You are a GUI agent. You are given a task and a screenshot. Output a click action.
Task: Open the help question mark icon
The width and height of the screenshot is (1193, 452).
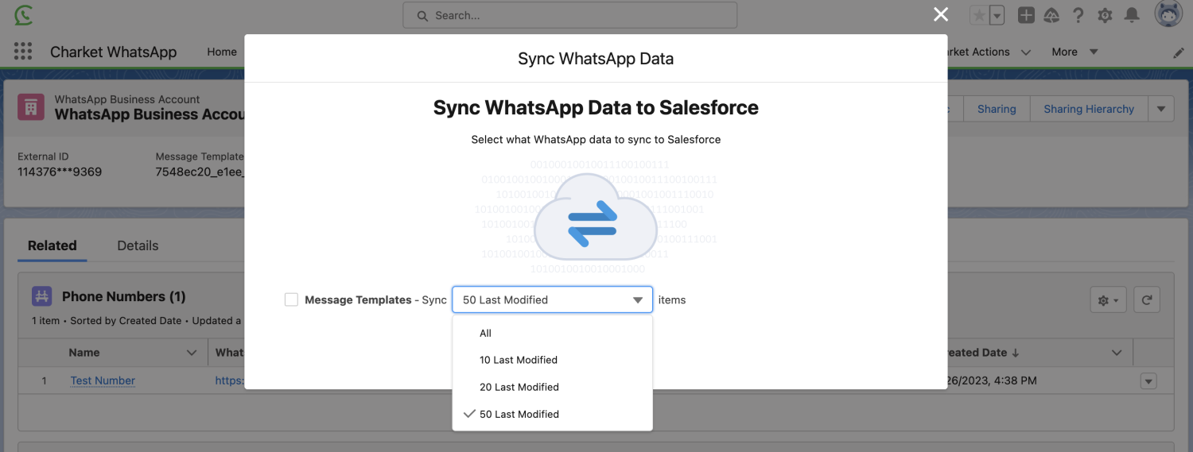pos(1078,15)
